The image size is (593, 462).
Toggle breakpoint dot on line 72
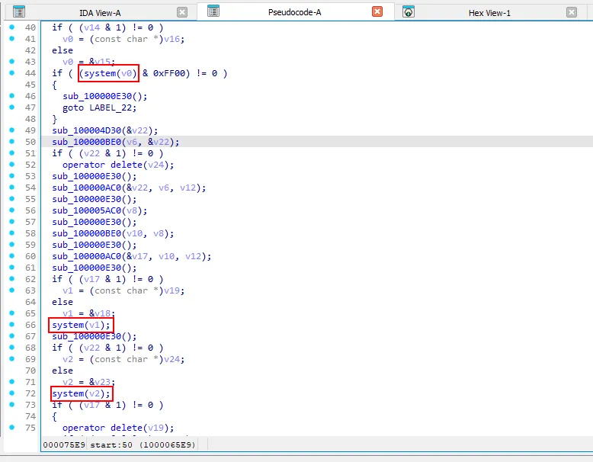pos(11,393)
